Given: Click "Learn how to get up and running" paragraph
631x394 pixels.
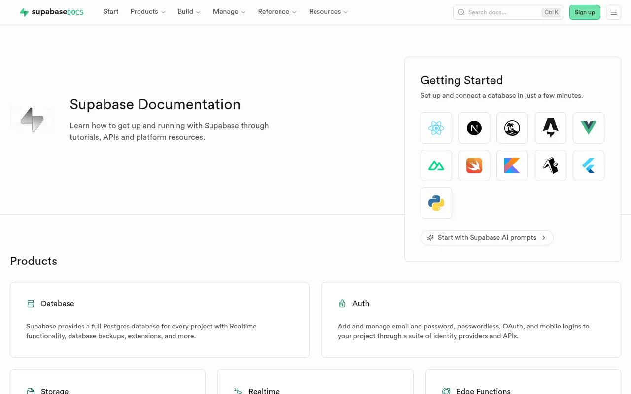Looking at the screenshot, I should tap(169, 131).
